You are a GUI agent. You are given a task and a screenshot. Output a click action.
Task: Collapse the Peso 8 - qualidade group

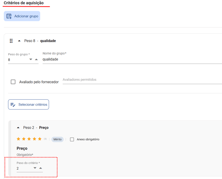(19, 41)
